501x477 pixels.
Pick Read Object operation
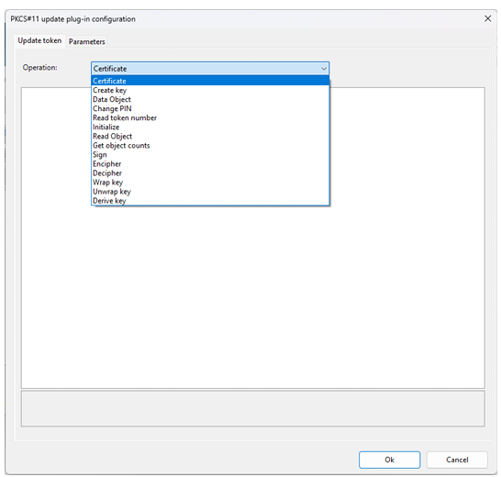click(x=210, y=137)
